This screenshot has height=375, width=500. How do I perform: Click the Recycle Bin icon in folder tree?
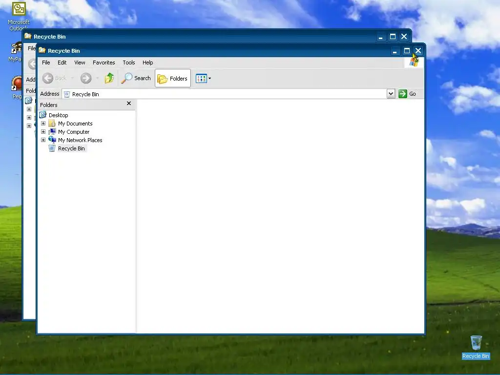[x=52, y=148]
